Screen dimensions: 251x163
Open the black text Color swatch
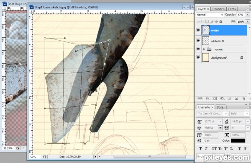[238, 140]
